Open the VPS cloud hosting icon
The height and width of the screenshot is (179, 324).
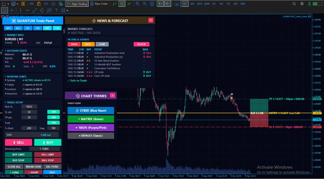coord(53,4)
